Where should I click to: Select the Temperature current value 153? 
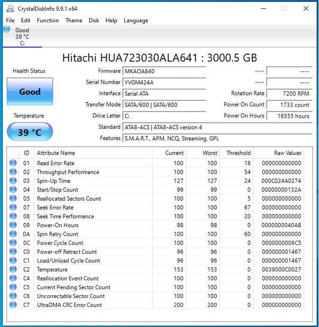179,270
